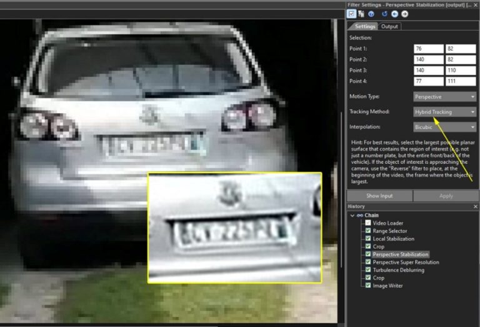Uncheck Perspective Super Resolution filter
The image size is (480, 327).
coord(368,262)
